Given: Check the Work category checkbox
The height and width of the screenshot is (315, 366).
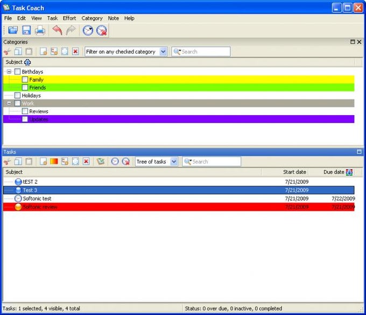Looking at the screenshot, I should [18, 103].
